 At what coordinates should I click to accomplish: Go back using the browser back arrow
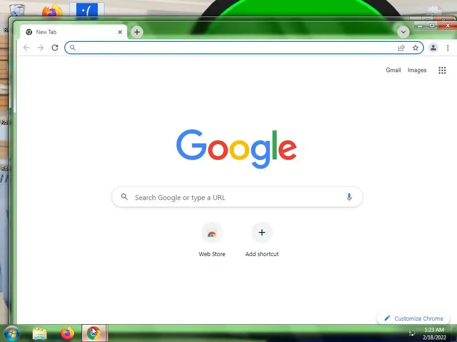click(x=26, y=48)
